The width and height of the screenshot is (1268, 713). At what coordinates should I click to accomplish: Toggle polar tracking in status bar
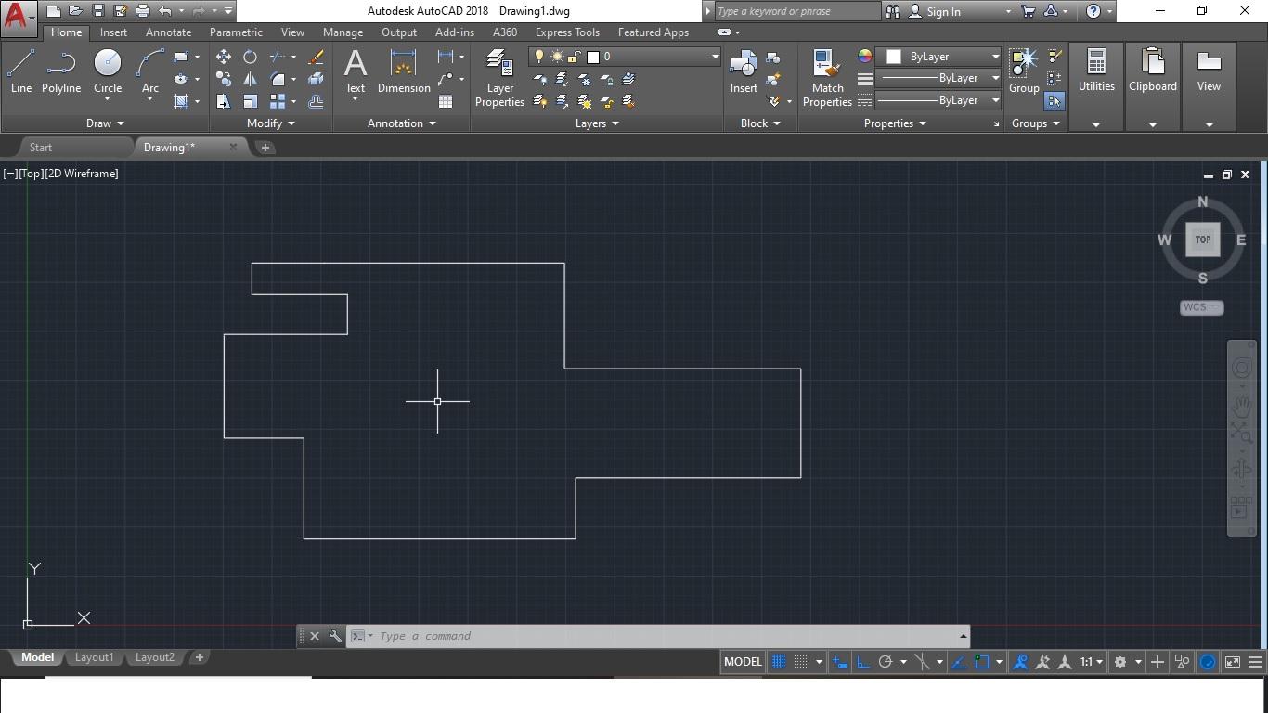coord(886,662)
